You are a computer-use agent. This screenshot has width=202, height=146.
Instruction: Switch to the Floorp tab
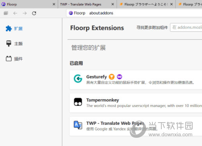point(29,4)
